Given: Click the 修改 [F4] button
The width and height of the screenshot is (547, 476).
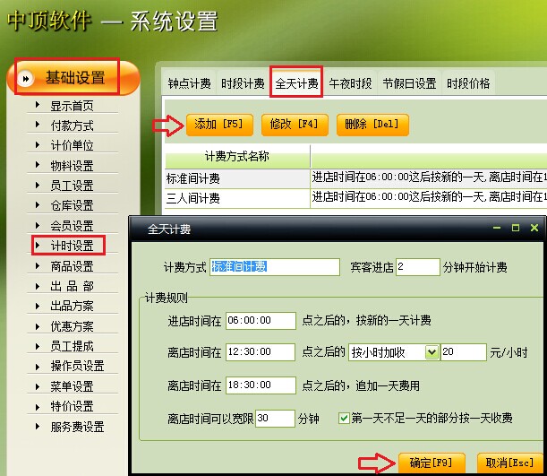Looking at the screenshot, I should click(x=295, y=125).
